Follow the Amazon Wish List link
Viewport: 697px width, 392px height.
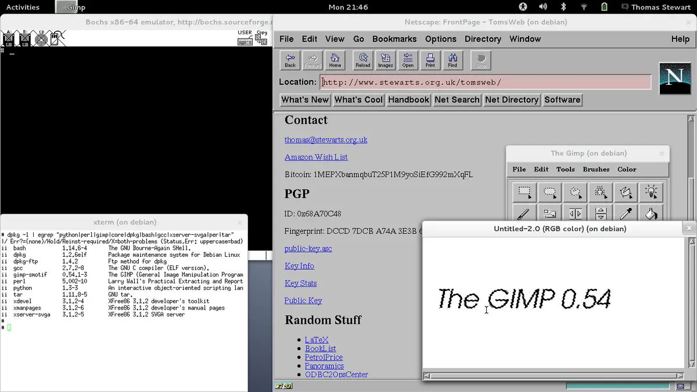pos(316,157)
